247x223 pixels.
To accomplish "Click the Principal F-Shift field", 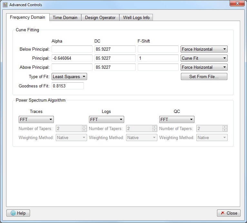I will 158,58.
